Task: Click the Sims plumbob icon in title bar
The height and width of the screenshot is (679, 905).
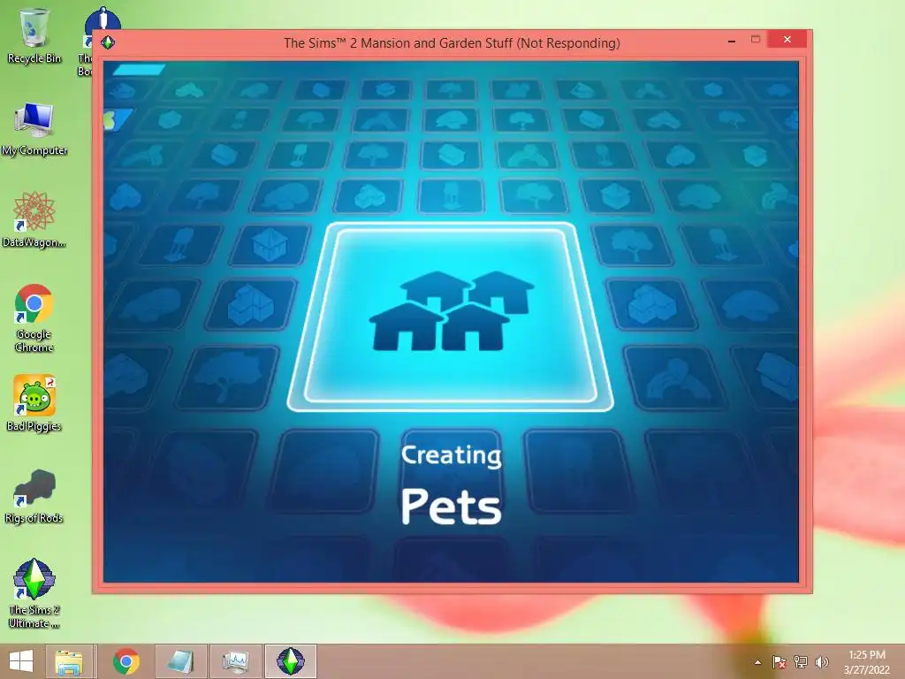Action: [108, 42]
